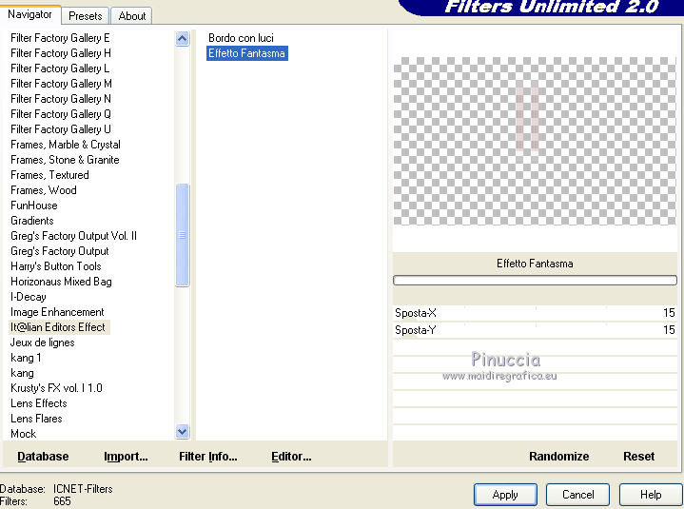Choose the Effetto Fantasma filter
Viewport: 684px width, 509px height.
pyautogui.click(x=247, y=53)
